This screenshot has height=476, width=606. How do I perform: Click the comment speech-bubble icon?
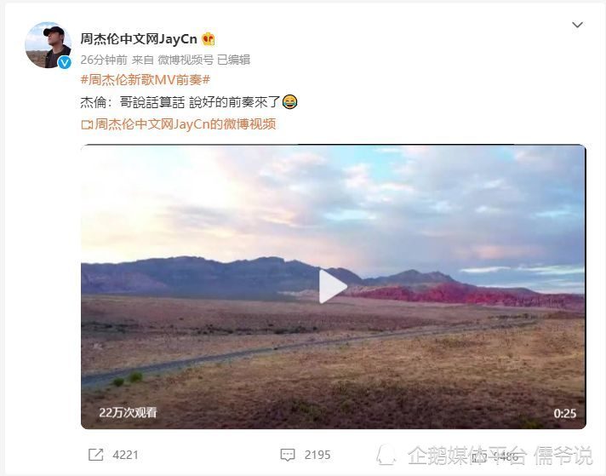coord(287,455)
